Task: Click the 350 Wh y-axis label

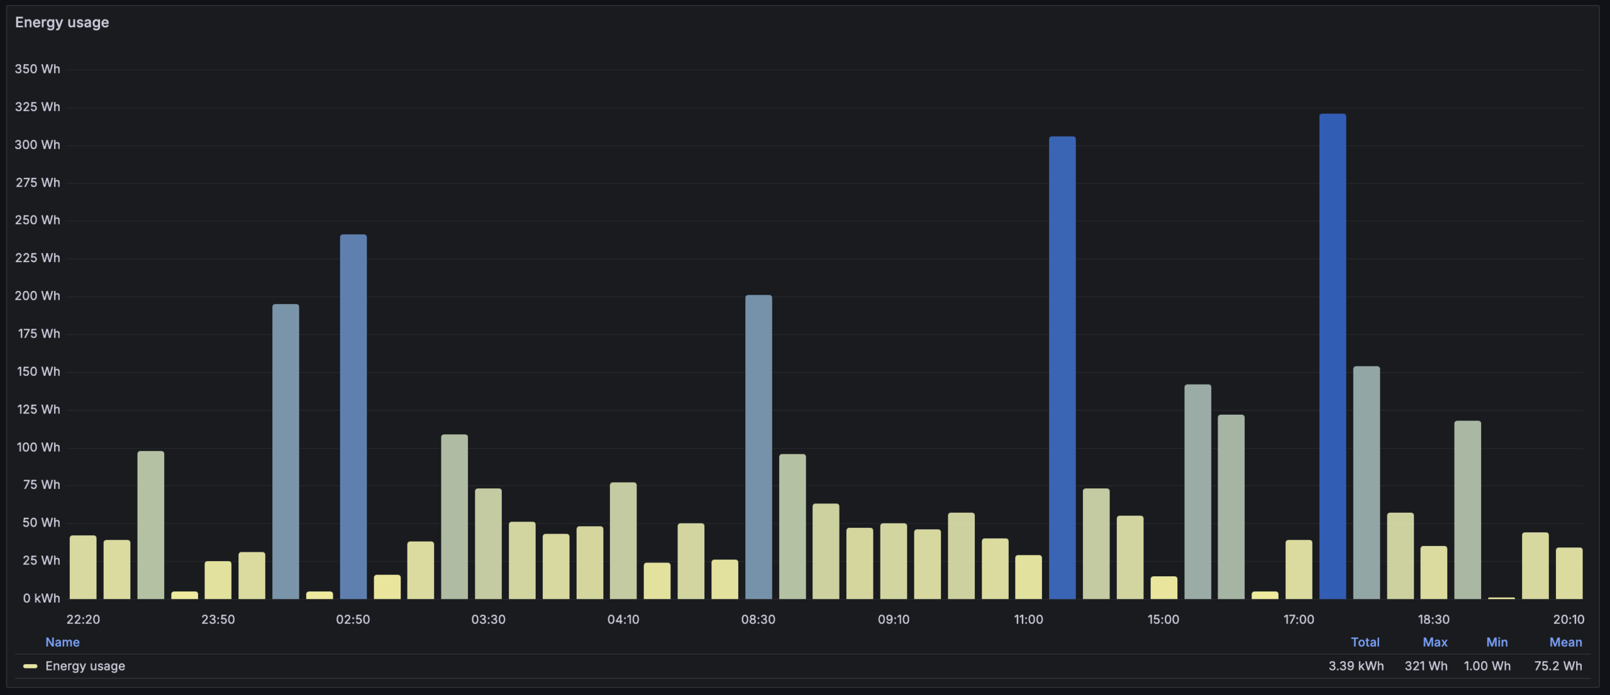Action: (37, 69)
